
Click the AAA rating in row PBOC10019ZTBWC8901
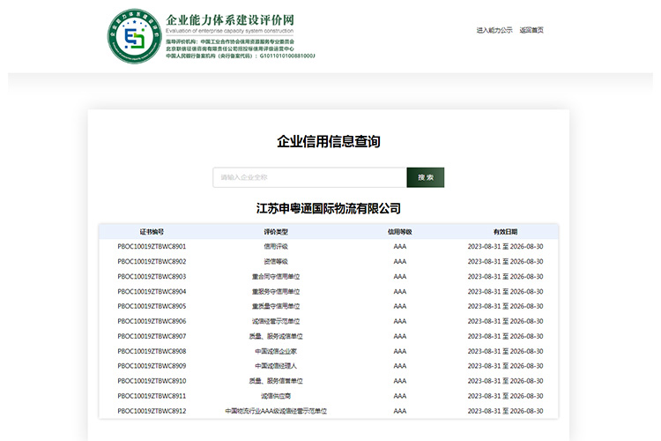tap(399, 246)
